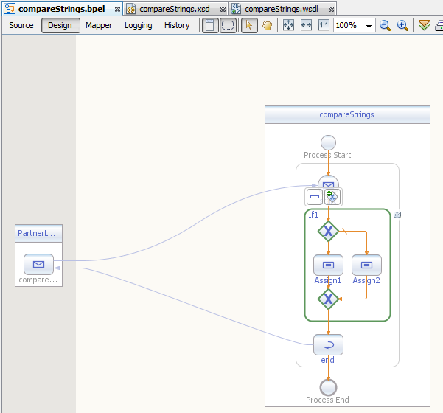Click the validate XML checkmark icon

424,25
